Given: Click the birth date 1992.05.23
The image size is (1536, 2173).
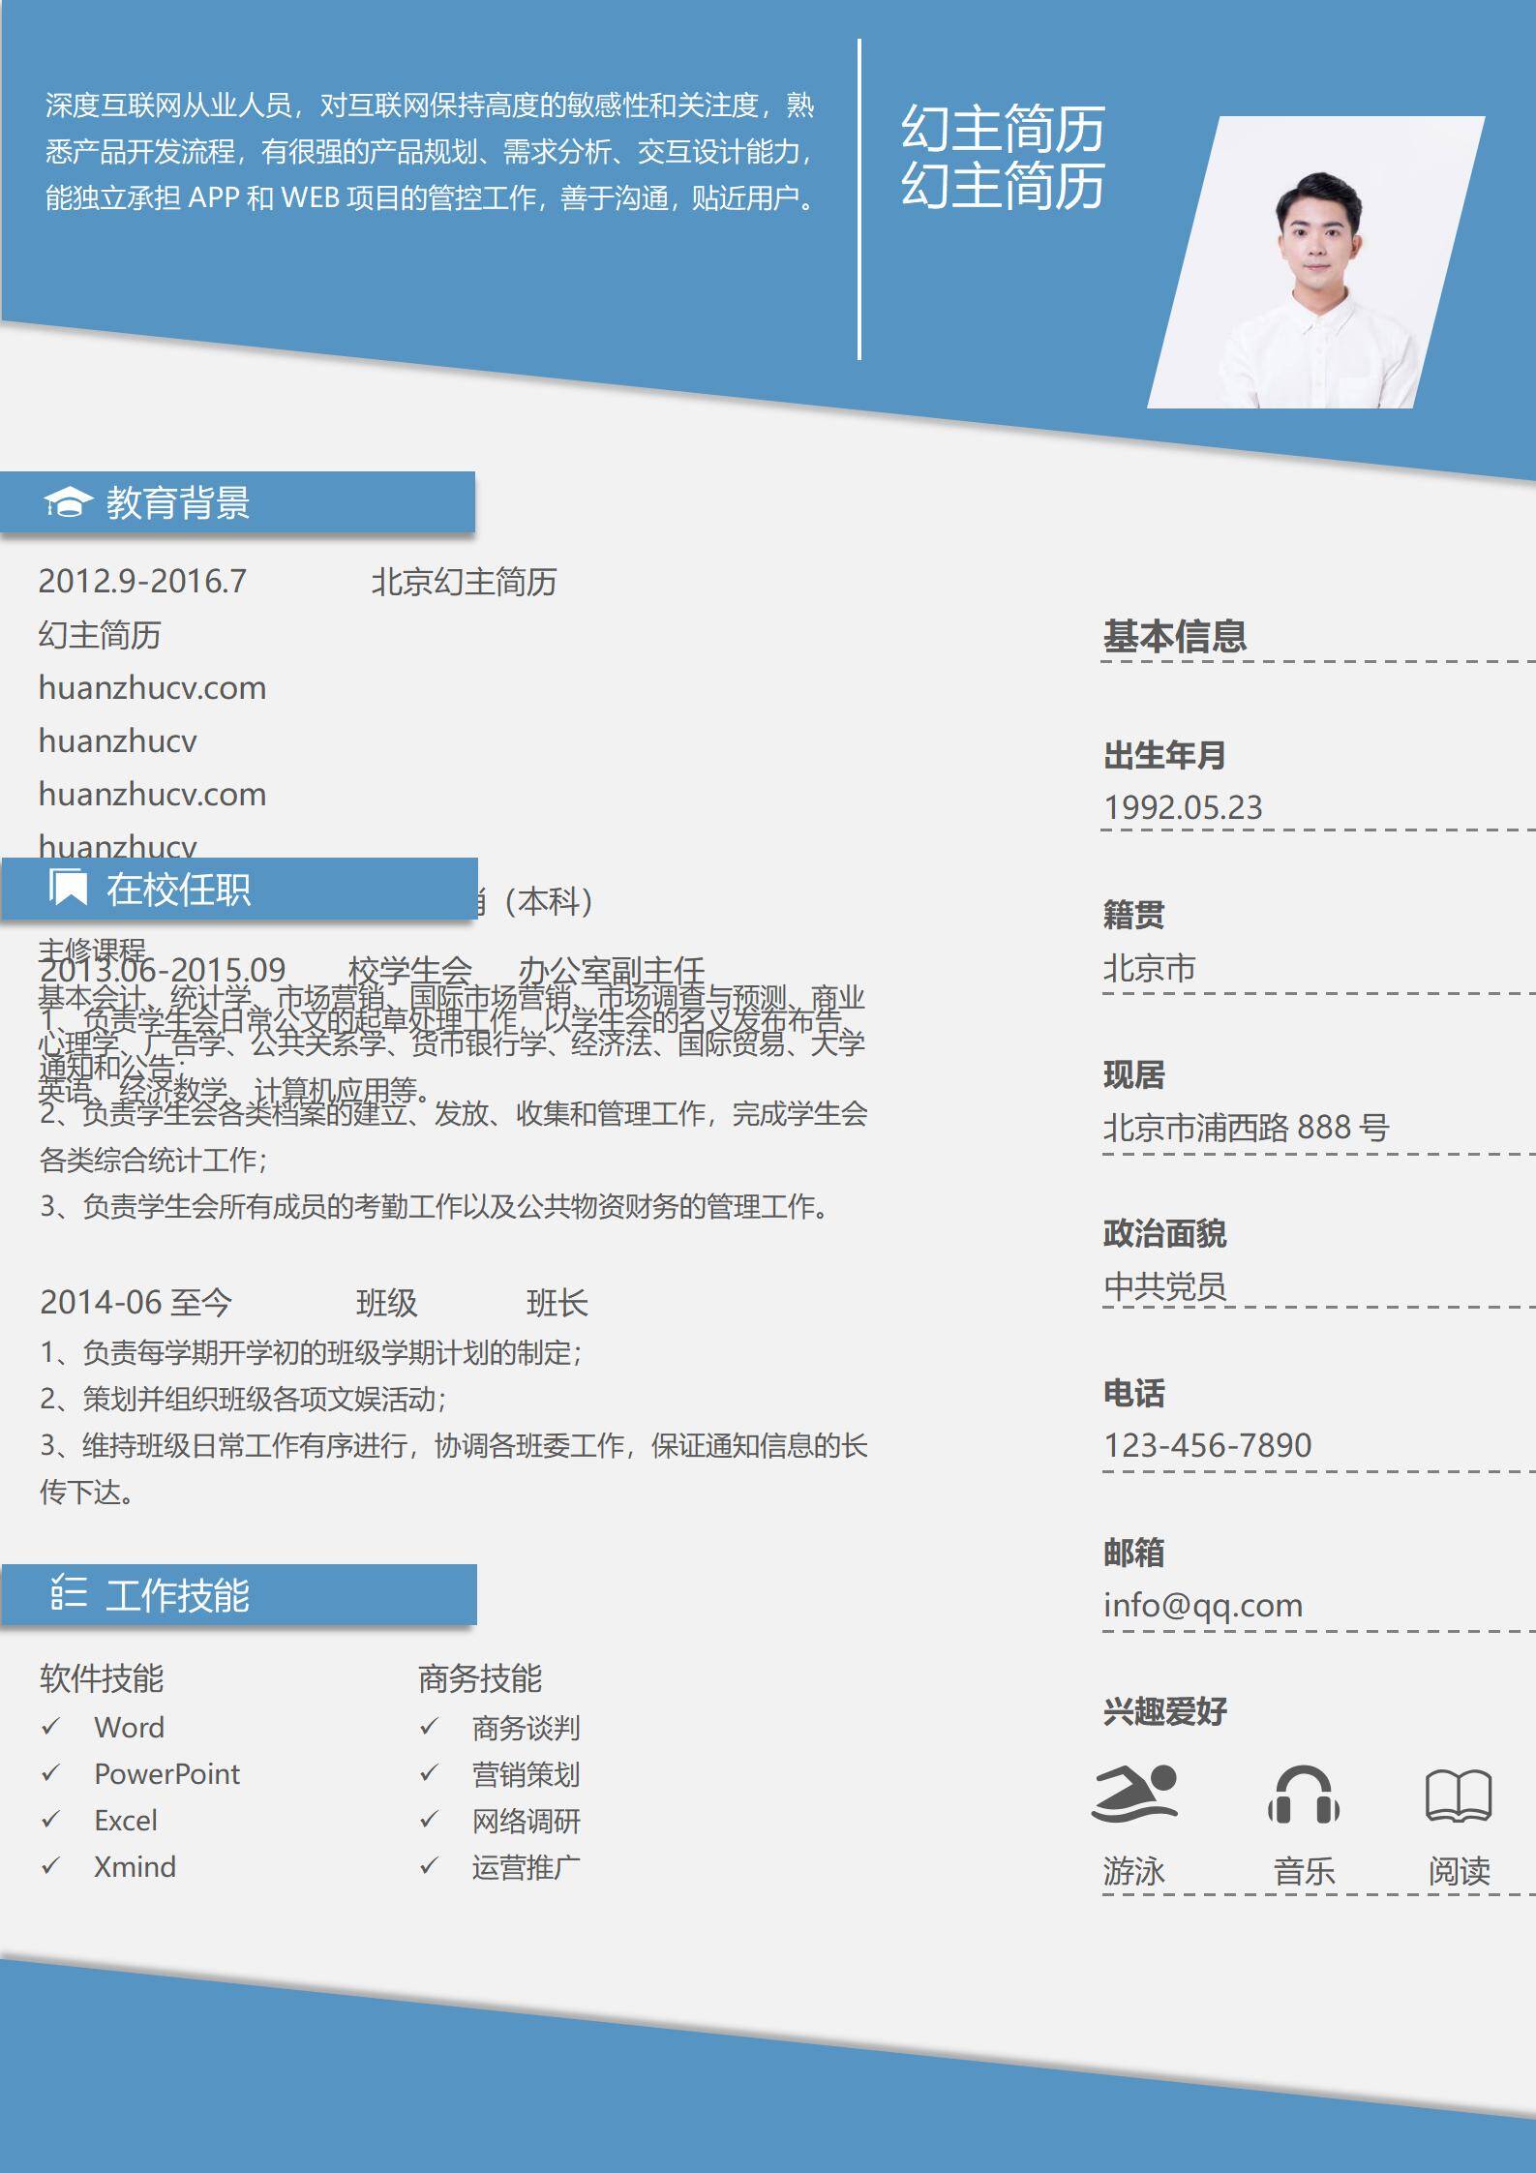Looking at the screenshot, I should tap(1183, 807).
